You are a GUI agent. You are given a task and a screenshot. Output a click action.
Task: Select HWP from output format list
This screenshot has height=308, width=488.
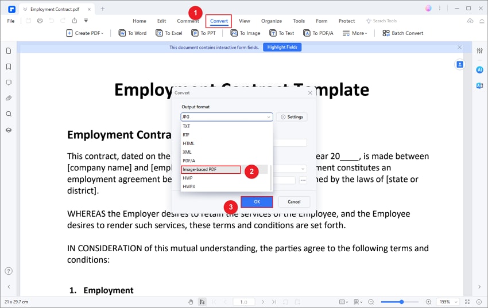224,178
